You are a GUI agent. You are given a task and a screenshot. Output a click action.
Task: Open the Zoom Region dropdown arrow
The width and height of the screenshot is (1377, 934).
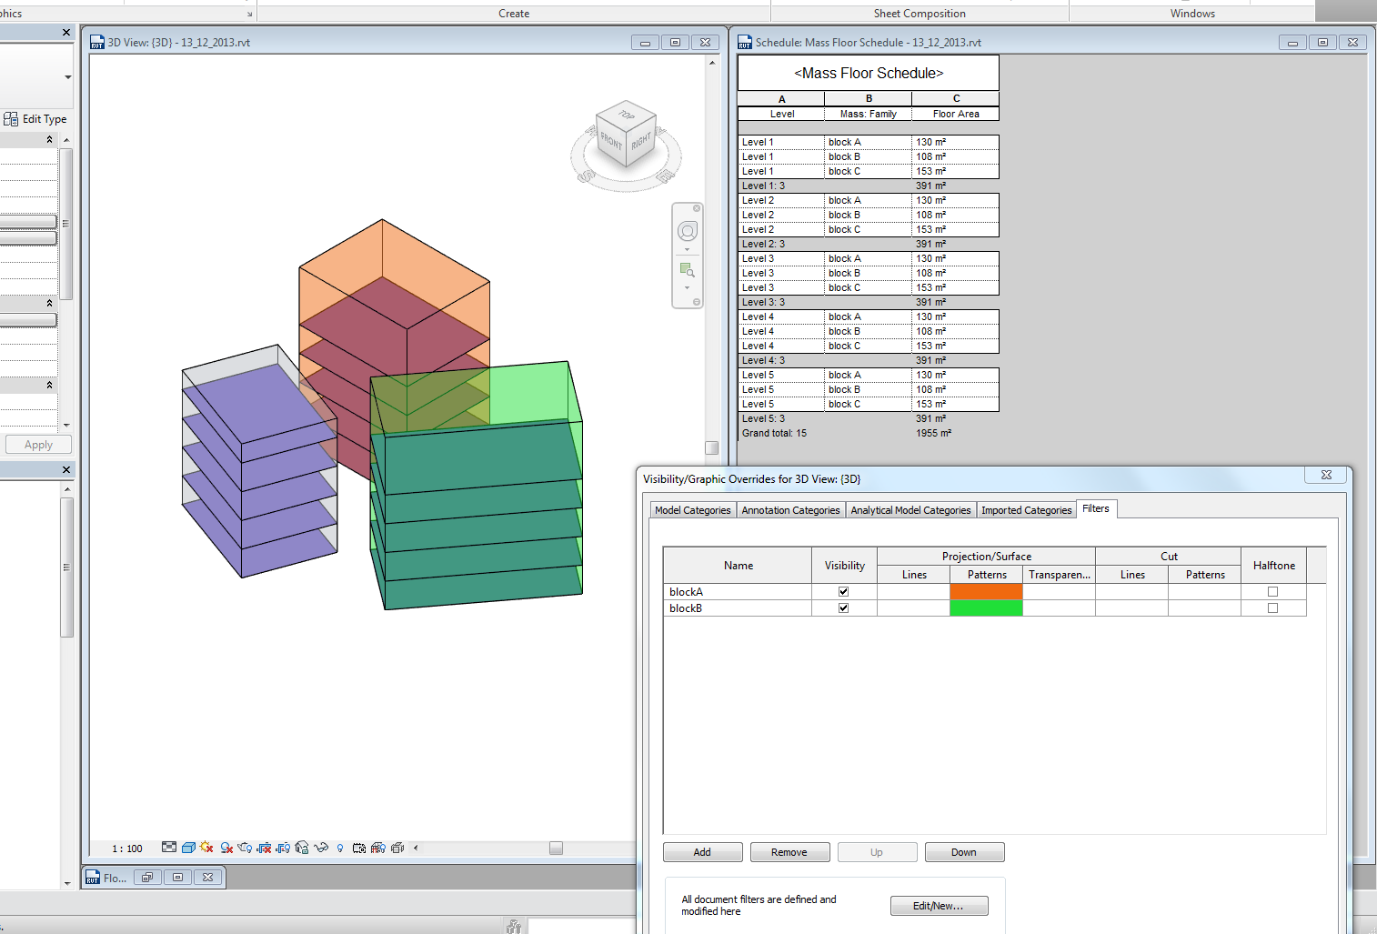687,287
